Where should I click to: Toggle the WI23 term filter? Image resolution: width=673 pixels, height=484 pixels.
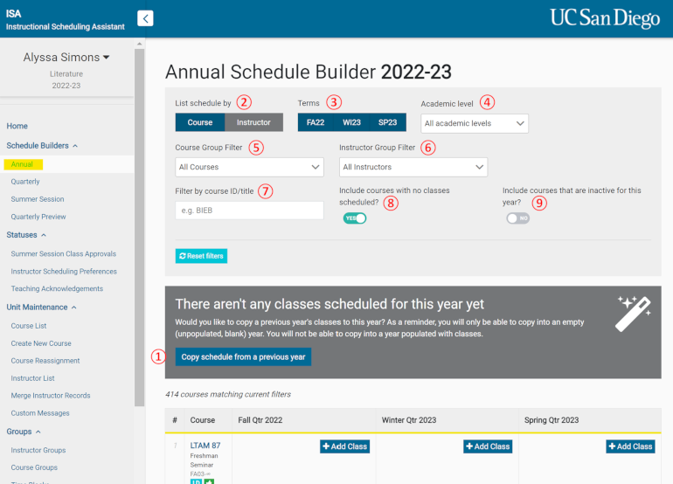click(x=351, y=123)
